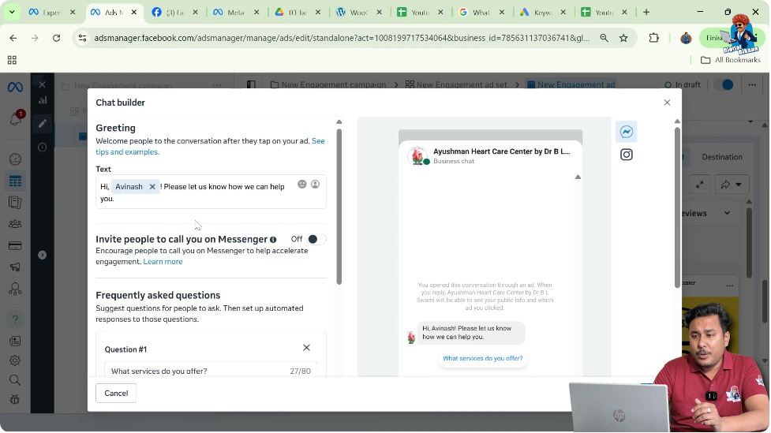The image size is (771, 433).
Task: Open Advertising settings megaphone icon
Action: point(15,267)
